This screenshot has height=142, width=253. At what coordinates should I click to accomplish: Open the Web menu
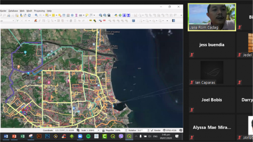click(x=22, y=11)
